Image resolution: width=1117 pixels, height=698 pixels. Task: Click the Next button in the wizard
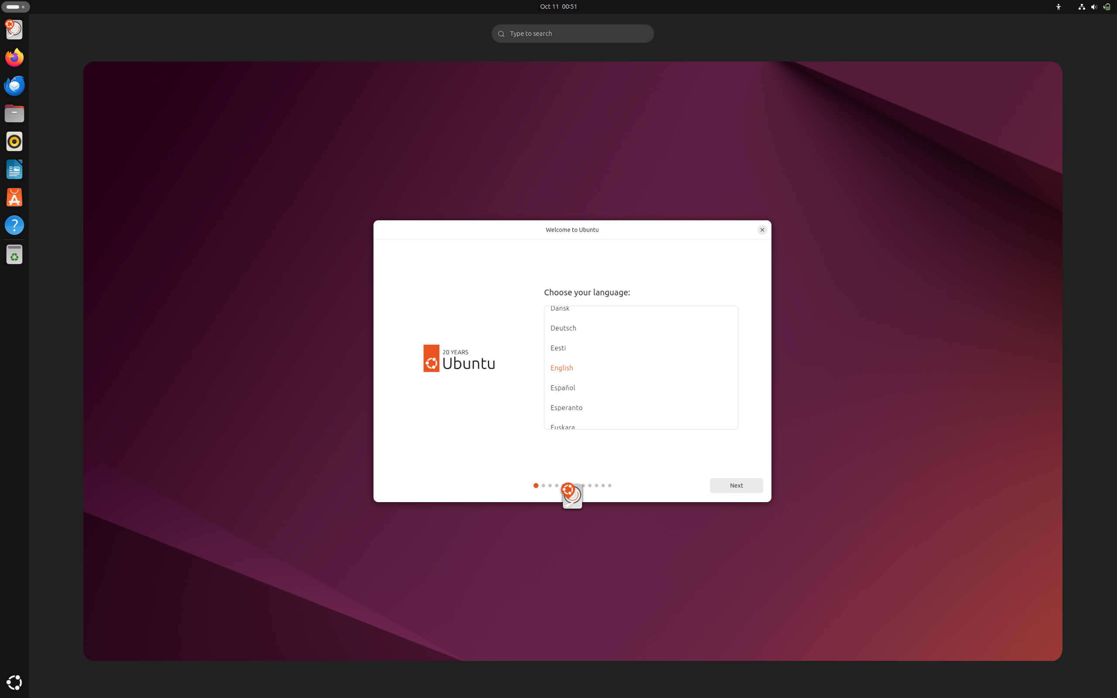tap(736, 485)
